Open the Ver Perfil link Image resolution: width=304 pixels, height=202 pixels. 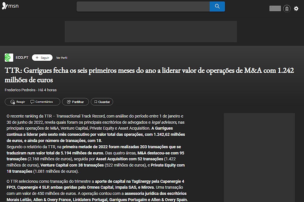pos(62,58)
